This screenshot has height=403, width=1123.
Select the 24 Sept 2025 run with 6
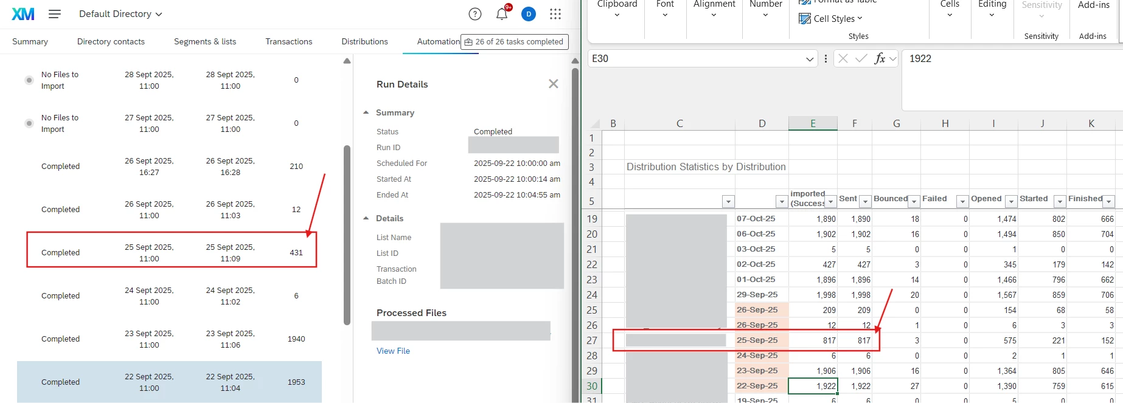(x=169, y=295)
